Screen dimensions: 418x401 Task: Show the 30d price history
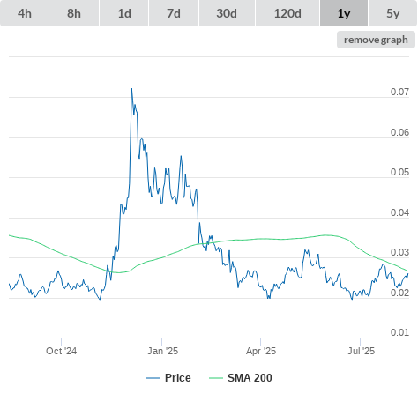click(x=227, y=13)
